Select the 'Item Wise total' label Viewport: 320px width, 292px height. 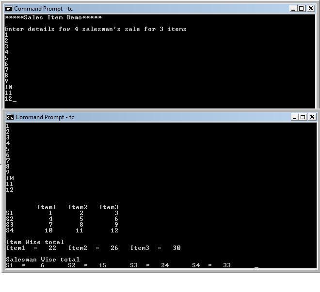tap(35, 242)
